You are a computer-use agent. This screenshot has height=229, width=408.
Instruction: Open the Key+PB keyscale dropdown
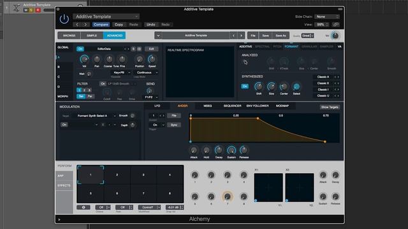tap(120, 73)
